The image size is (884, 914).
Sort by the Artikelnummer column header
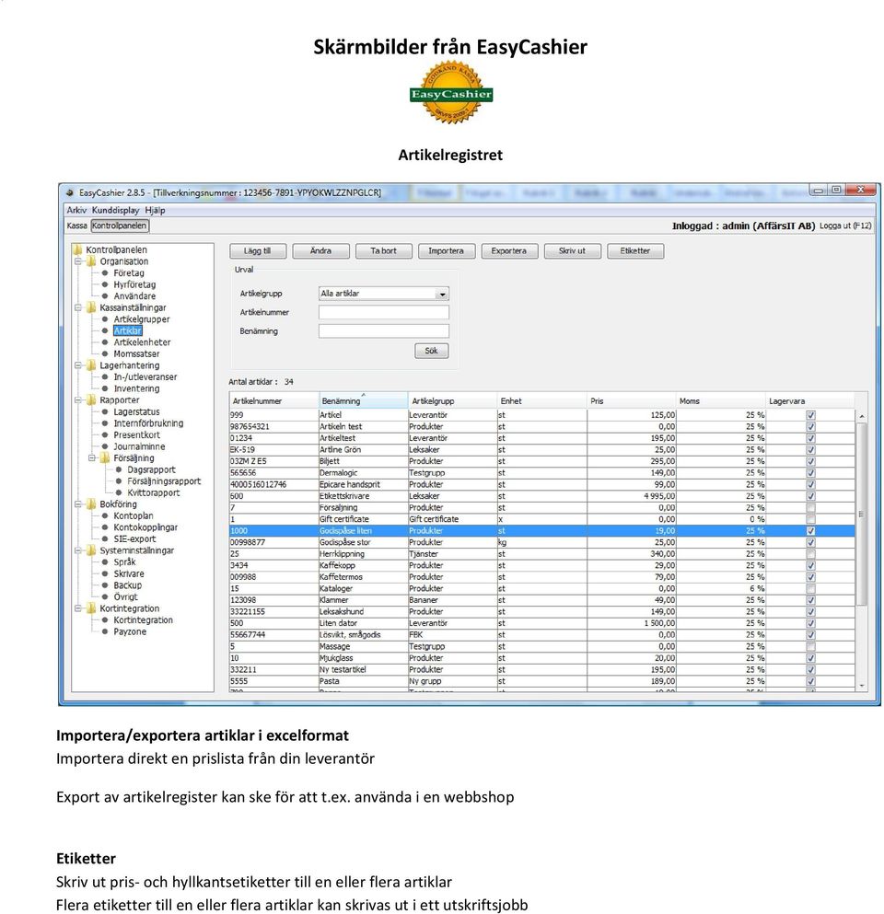tap(274, 401)
